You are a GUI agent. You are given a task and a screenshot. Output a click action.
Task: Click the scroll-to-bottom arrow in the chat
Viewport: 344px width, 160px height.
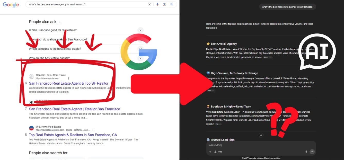261,135
